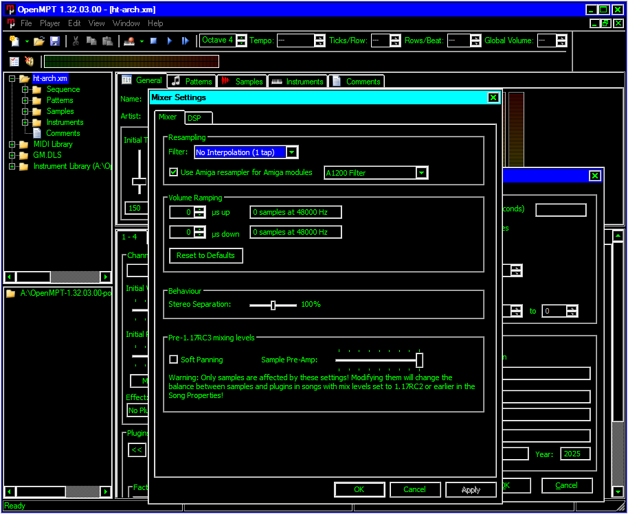Screen dimensions: 628x514
Task: Click the Cut scissors icon
Action: [76, 40]
